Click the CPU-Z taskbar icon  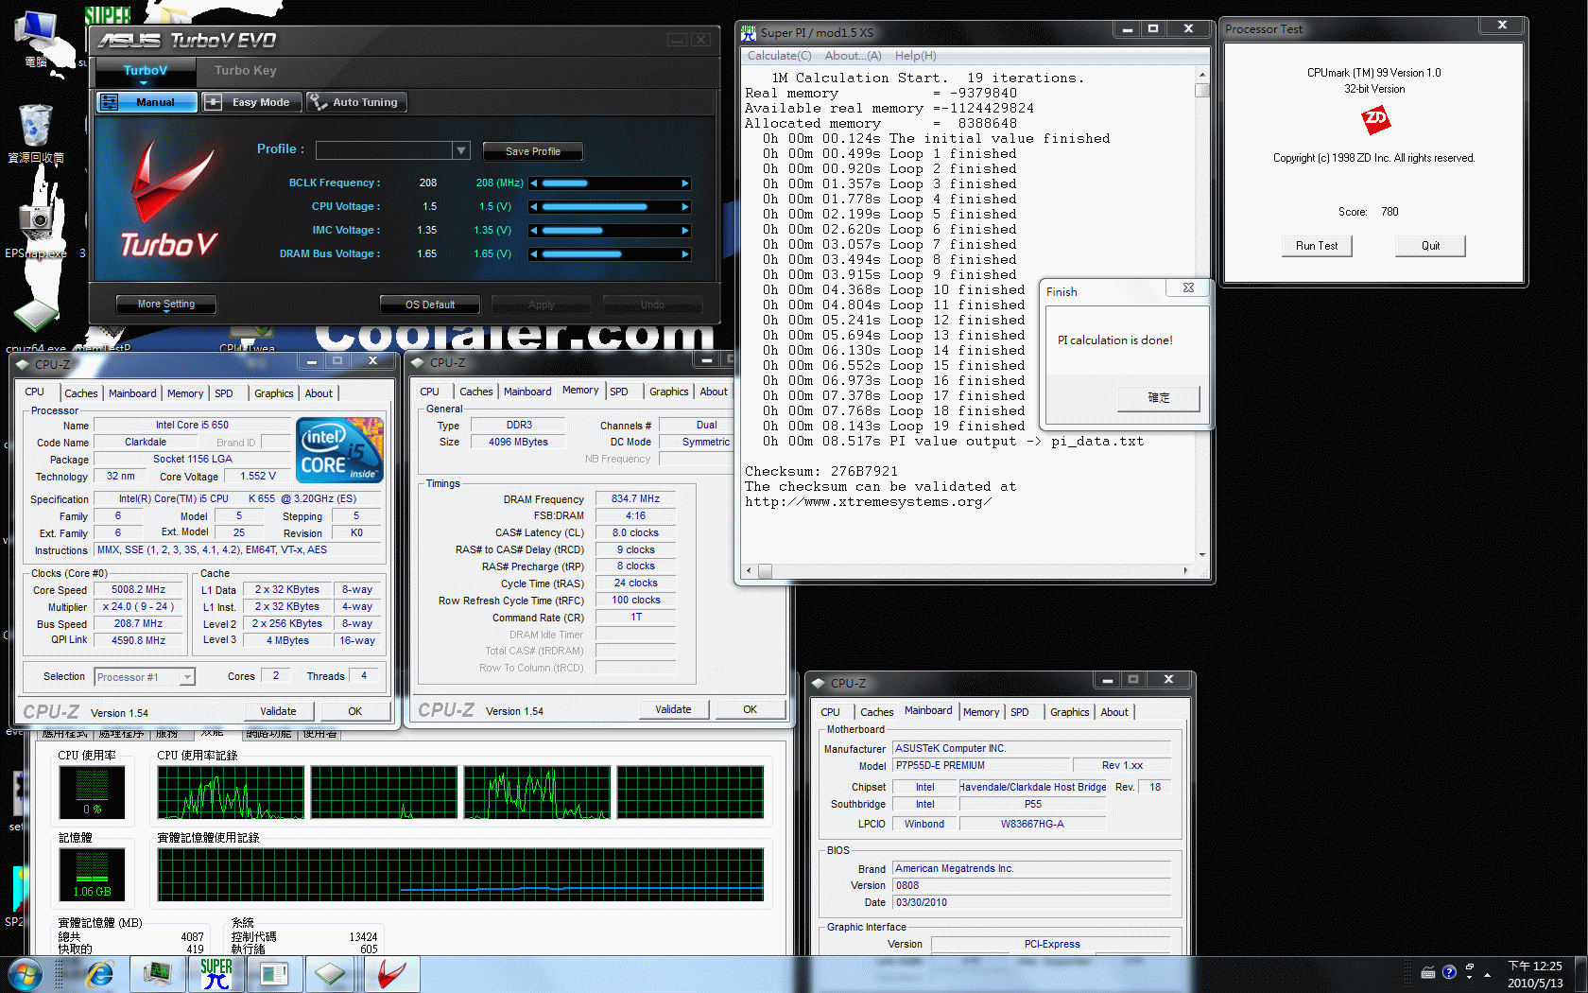tap(332, 974)
